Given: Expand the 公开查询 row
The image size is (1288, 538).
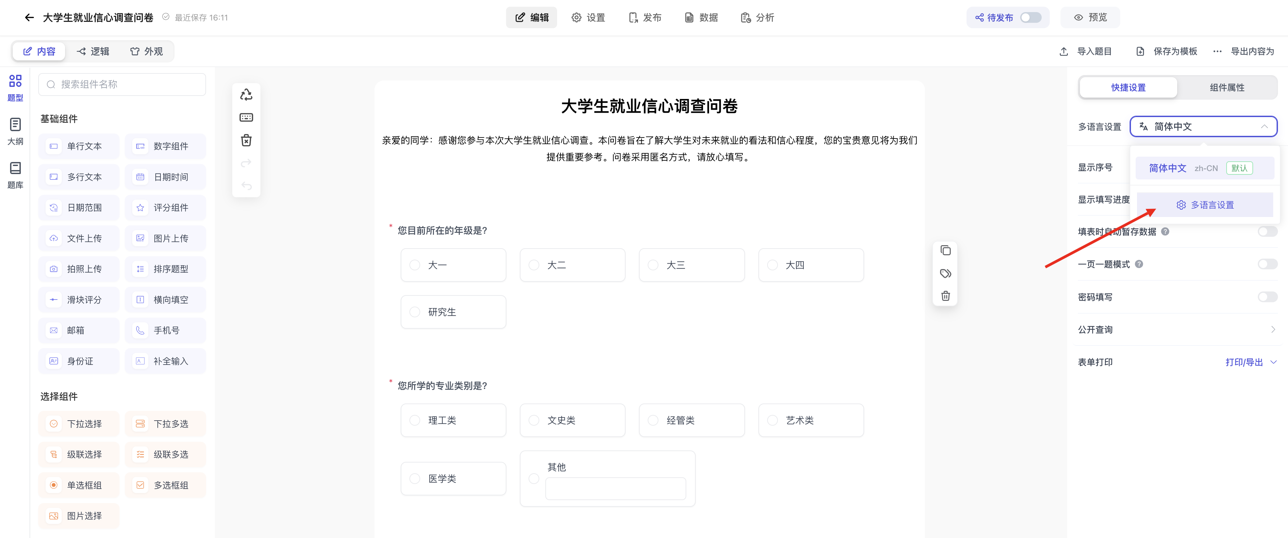Looking at the screenshot, I should (1178, 329).
